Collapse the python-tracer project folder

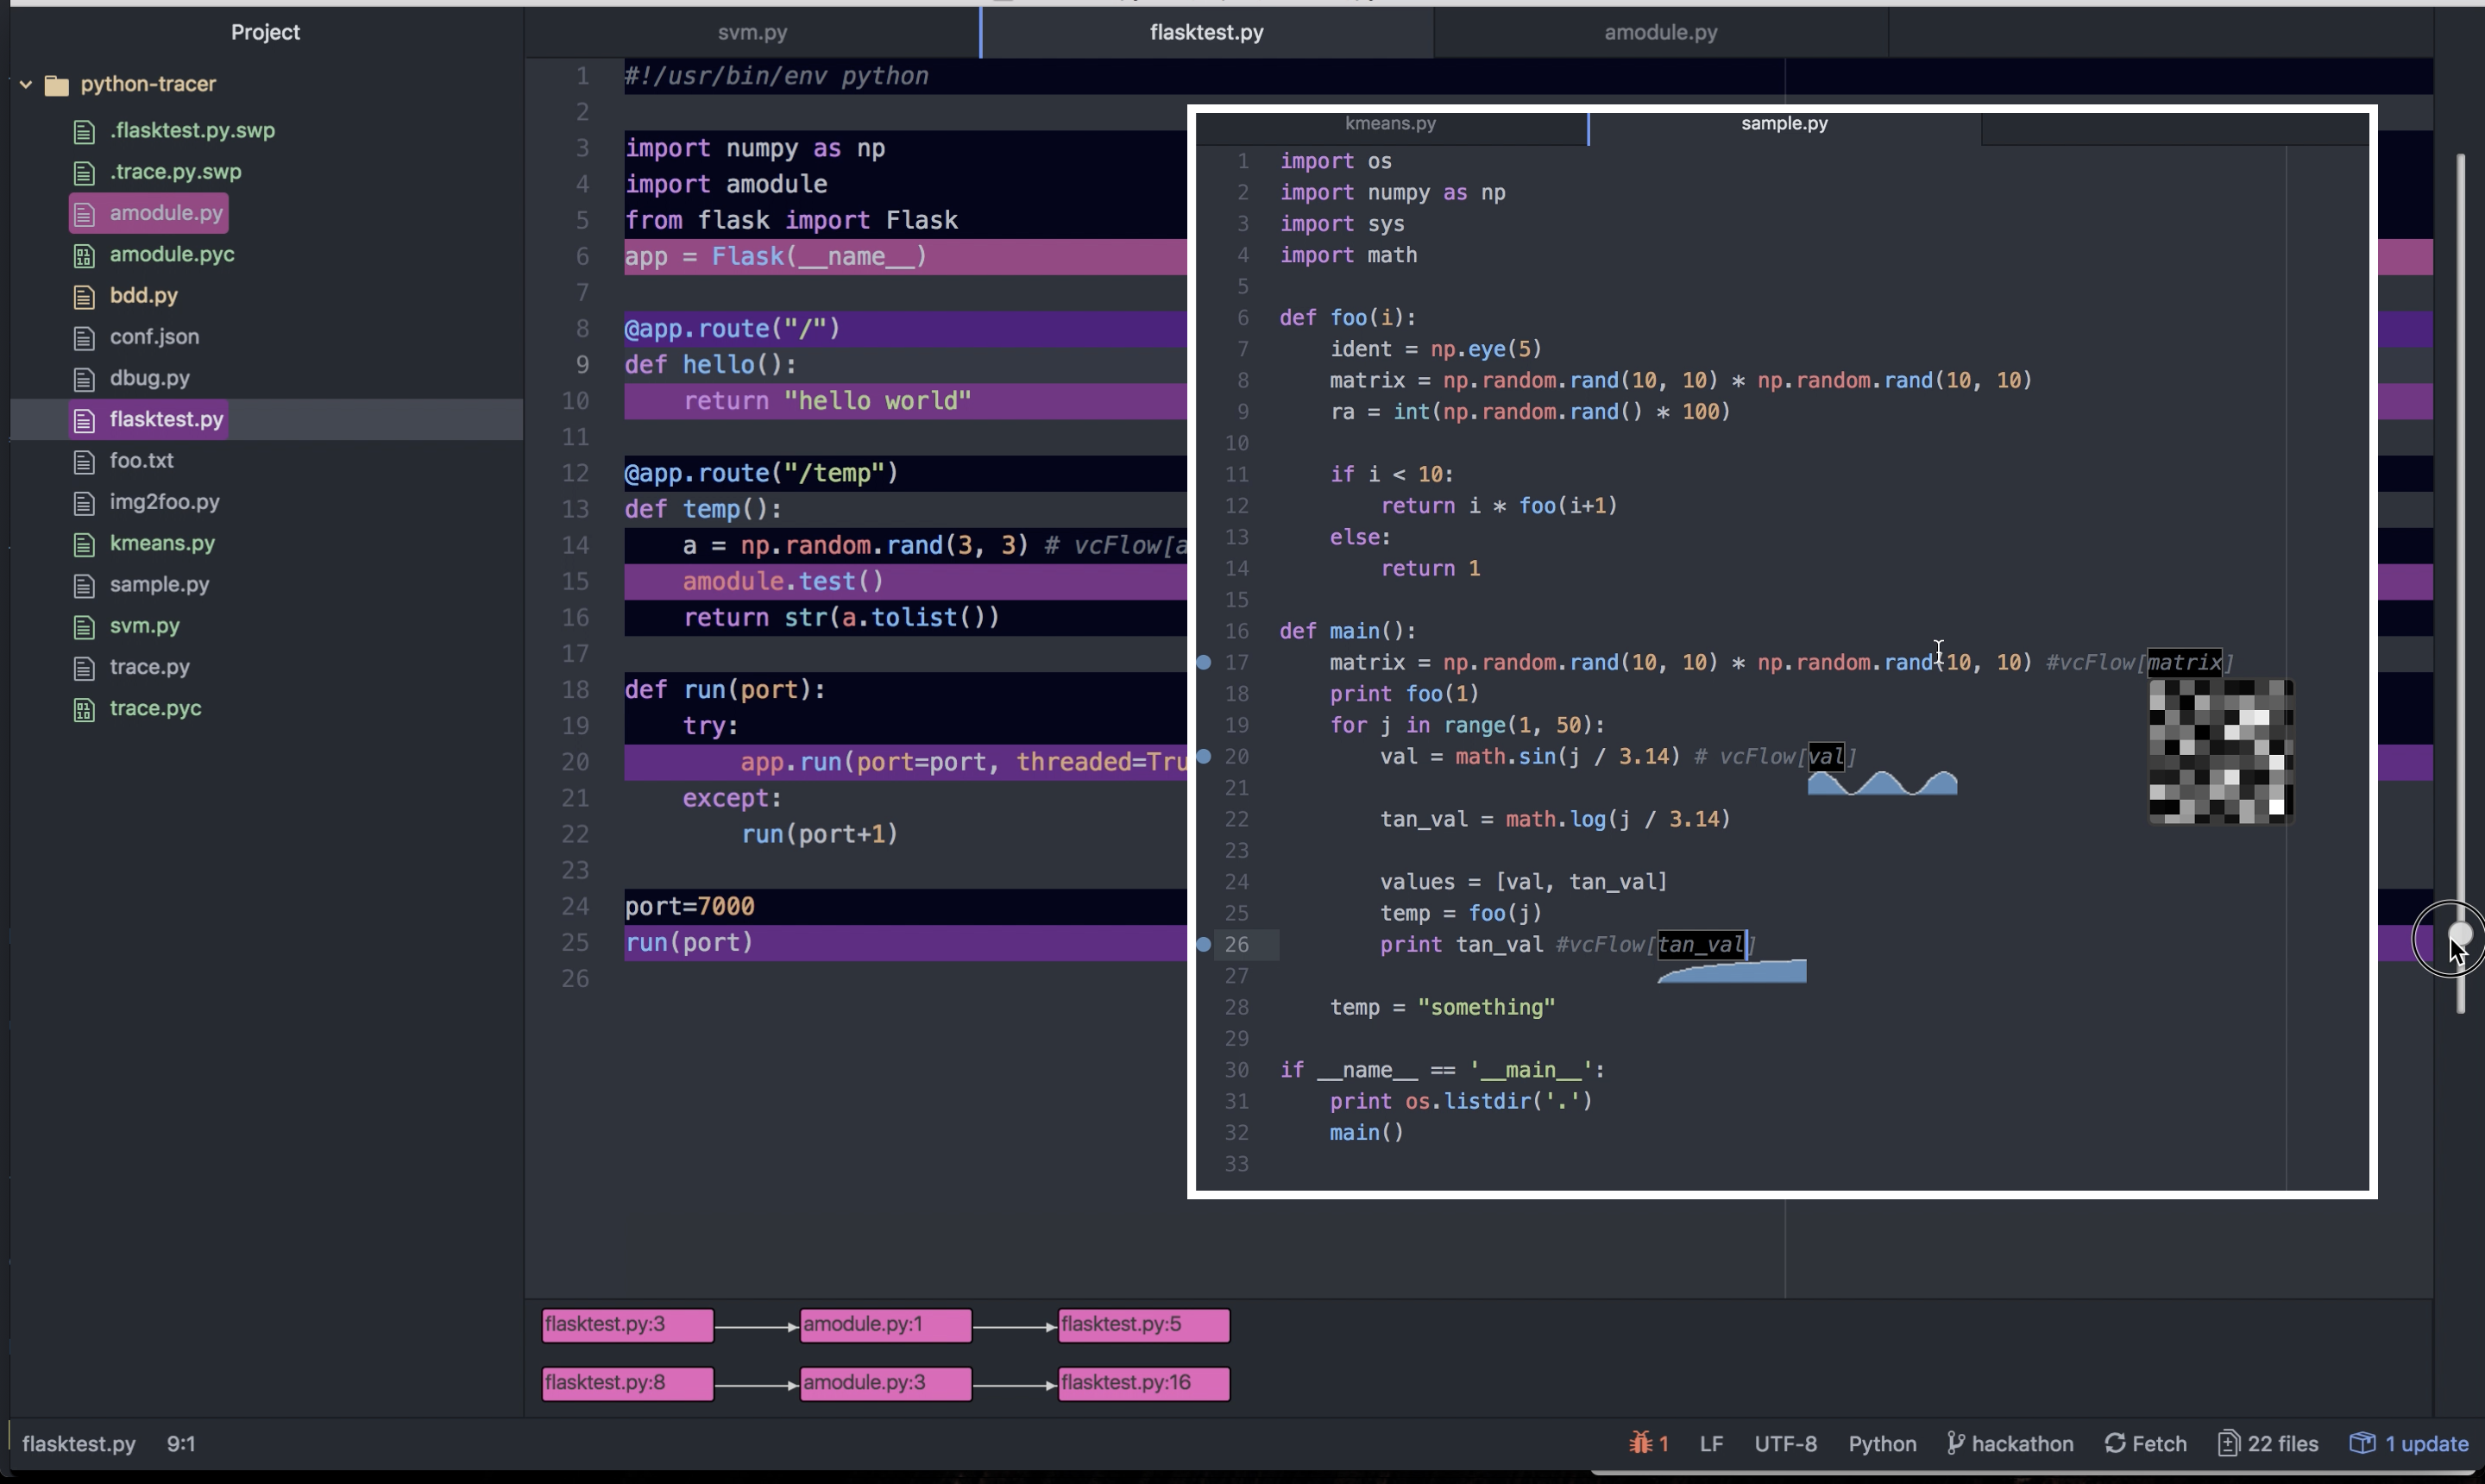(x=26, y=84)
